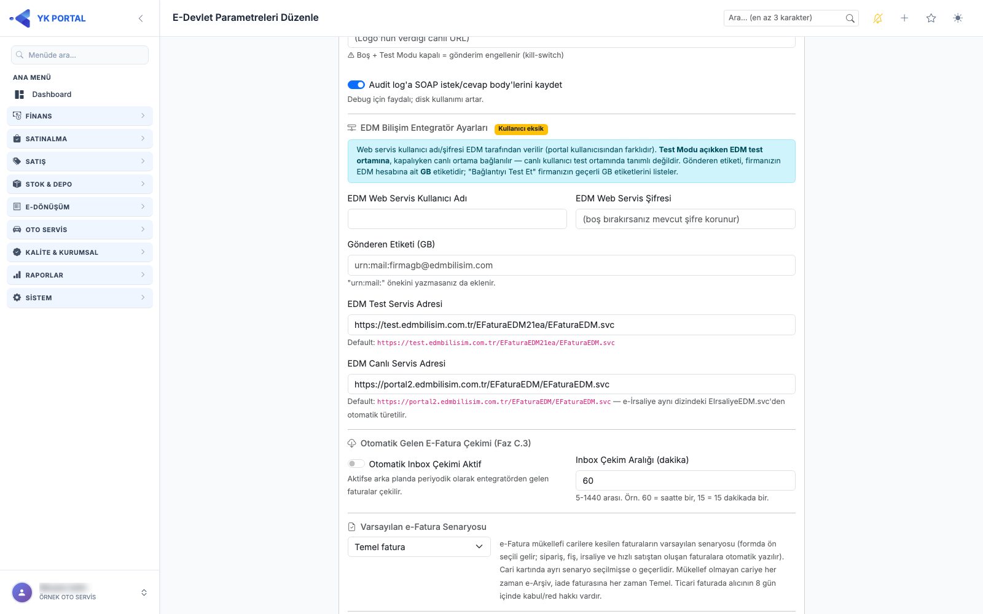Screen dimensions: 983x614
Task: Click the EDM Test Servis Adresi field
Action: (x=571, y=325)
